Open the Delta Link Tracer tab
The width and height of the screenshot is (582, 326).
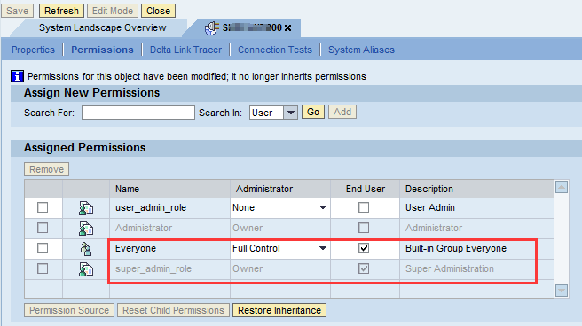click(185, 50)
